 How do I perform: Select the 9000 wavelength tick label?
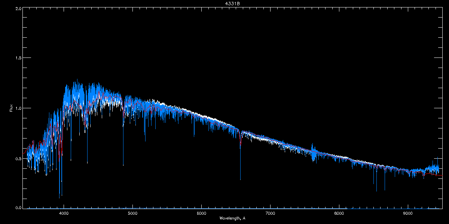coord(408,213)
